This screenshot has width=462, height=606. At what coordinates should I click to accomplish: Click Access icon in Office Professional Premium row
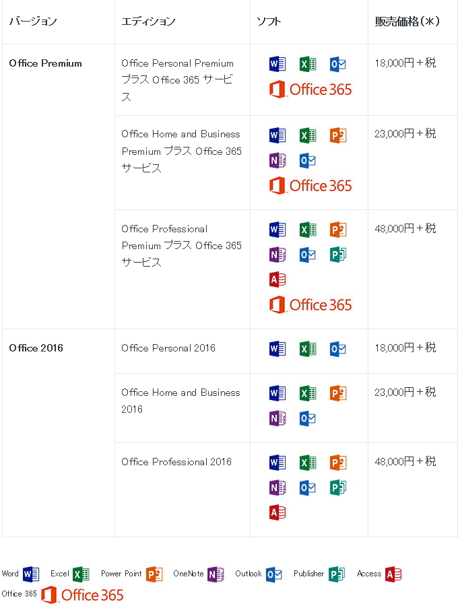click(x=277, y=279)
